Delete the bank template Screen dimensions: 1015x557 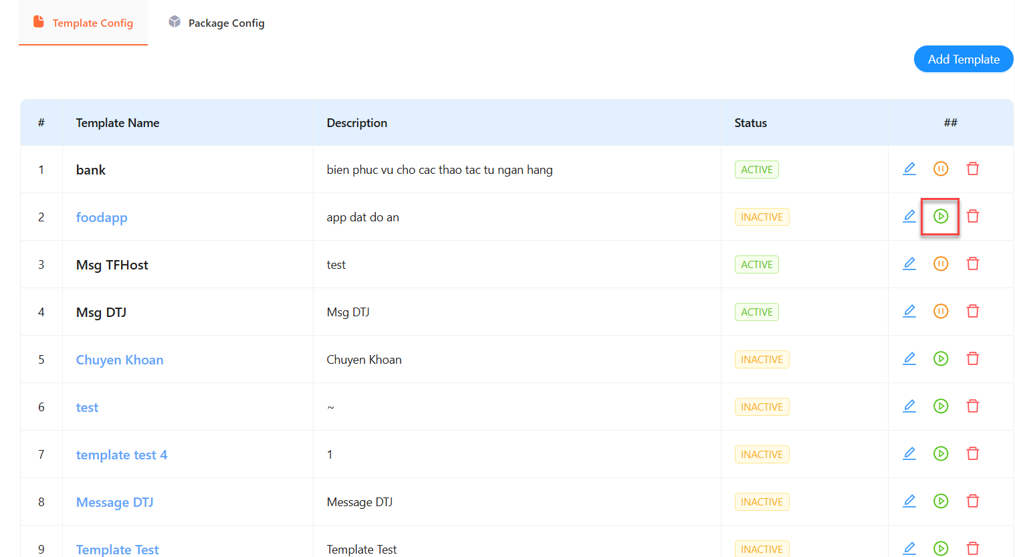[973, 169]
